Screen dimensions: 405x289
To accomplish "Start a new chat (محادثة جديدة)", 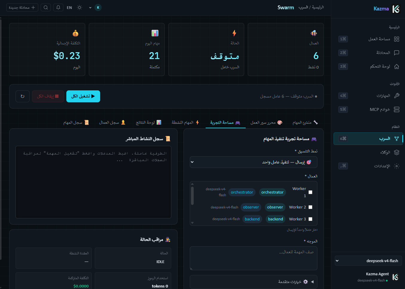I will (x=22, y=7).
